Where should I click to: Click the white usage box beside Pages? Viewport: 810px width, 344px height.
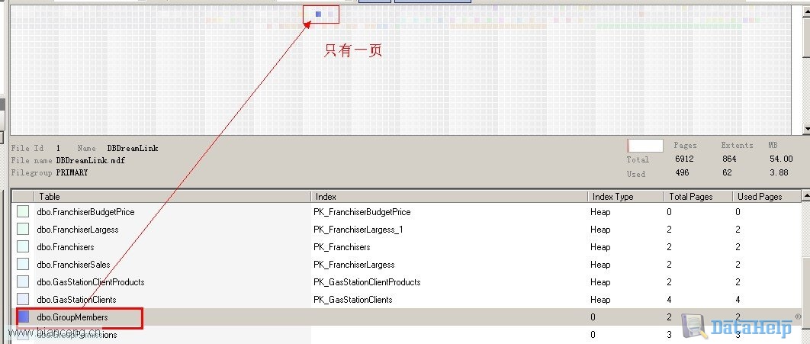(x=645, y=145)
